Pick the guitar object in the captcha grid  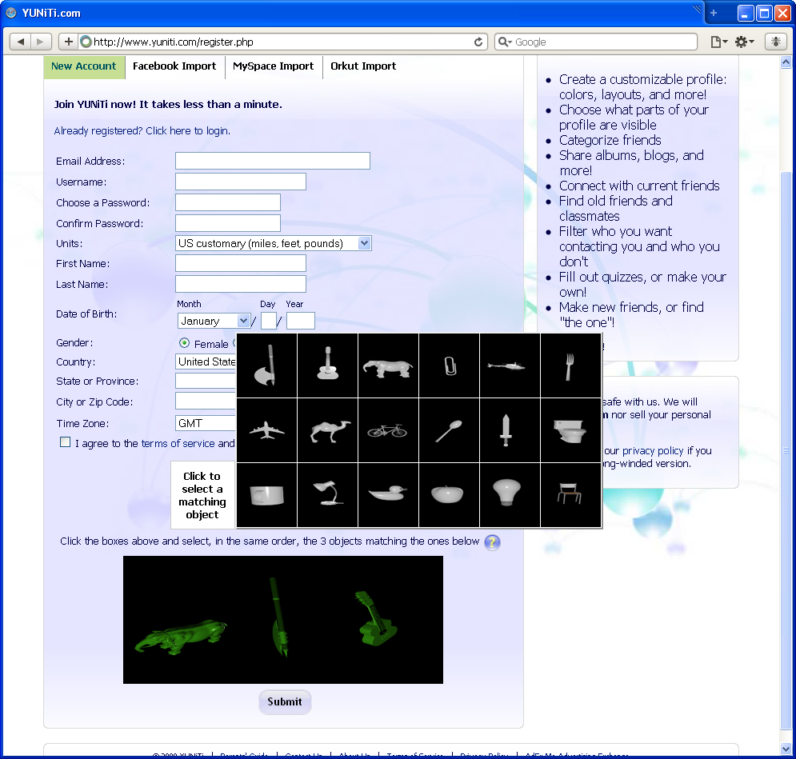pyautogui.click(x=327, y=366)
